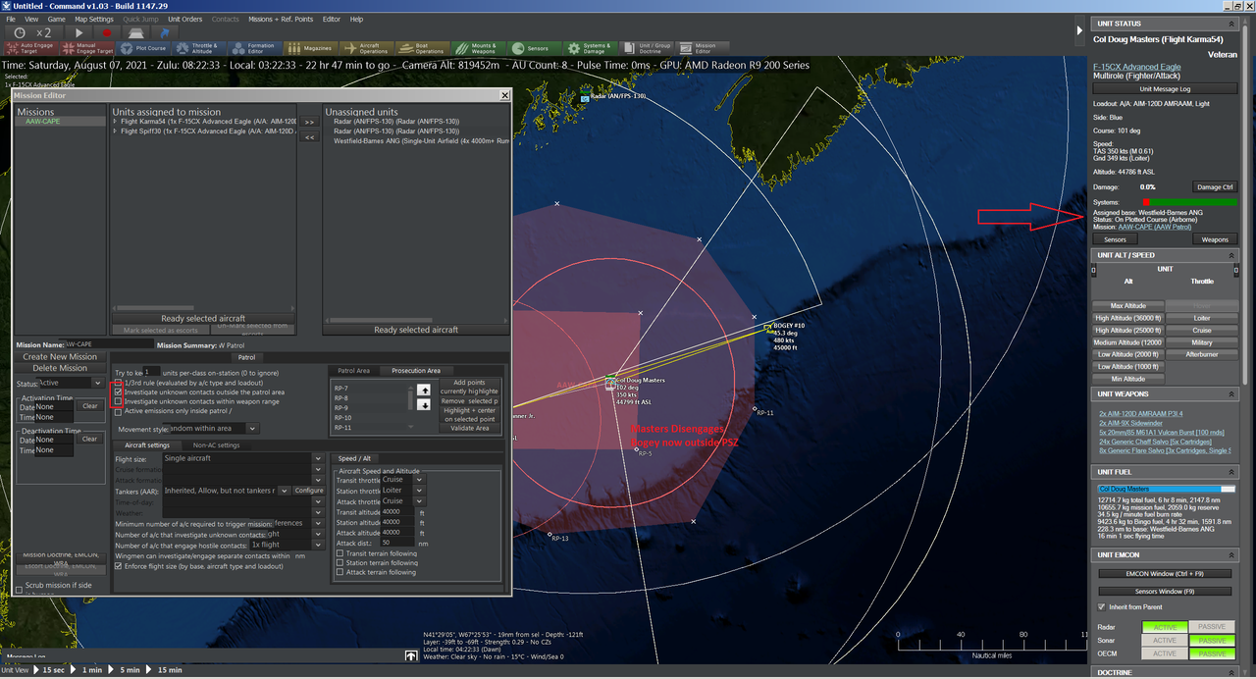Click Create New Mission button
Screen dimensions: 1256x679
click(60, 357)
